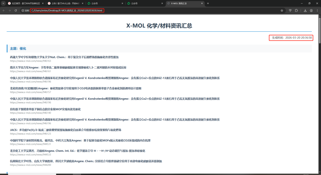Open the URL ending in news/944533

(31, 155)
